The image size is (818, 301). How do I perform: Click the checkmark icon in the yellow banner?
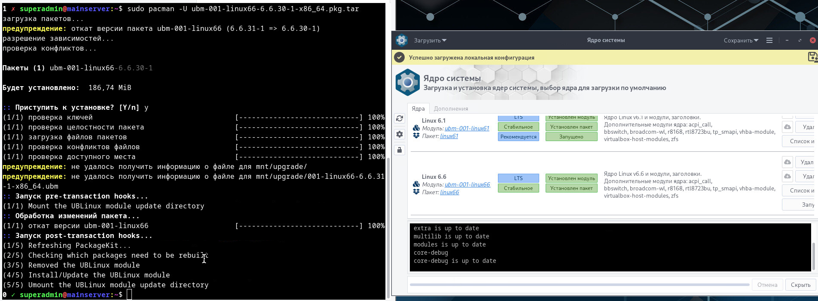[x=400, y=57]
